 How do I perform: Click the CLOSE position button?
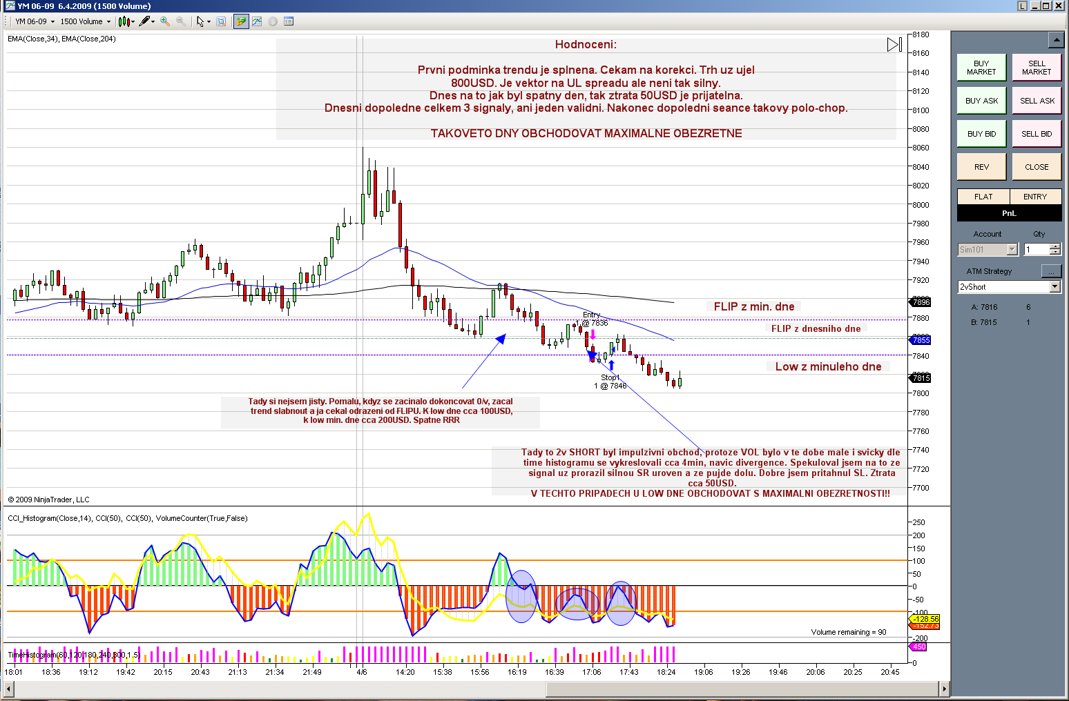click(x=1037, y=167)
